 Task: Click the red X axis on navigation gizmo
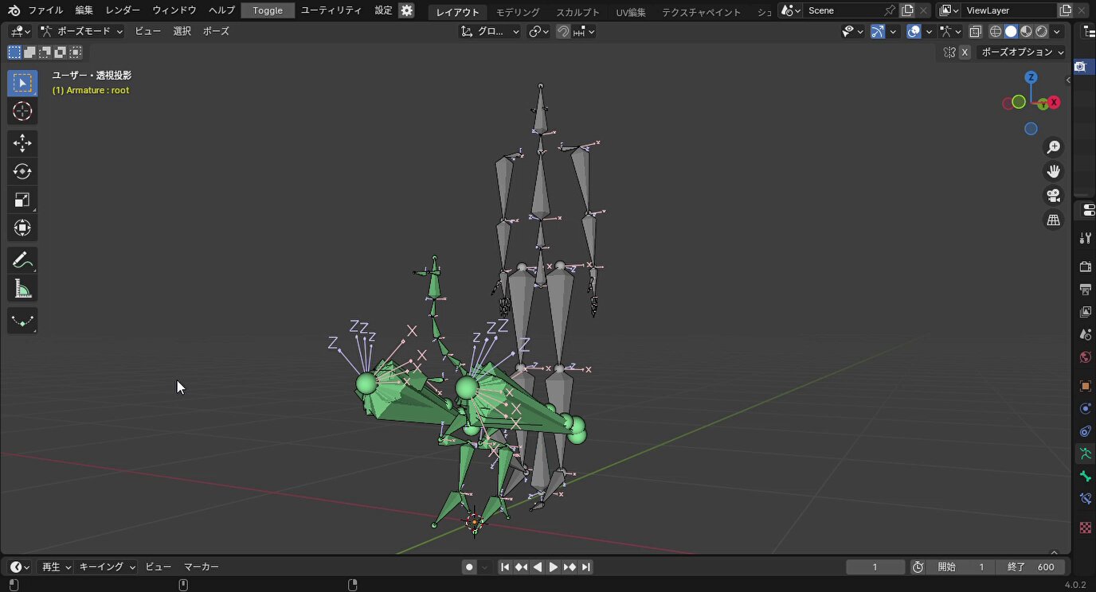pos(1054,102)
